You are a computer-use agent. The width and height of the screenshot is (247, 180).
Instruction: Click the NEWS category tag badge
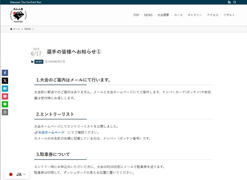39,61
